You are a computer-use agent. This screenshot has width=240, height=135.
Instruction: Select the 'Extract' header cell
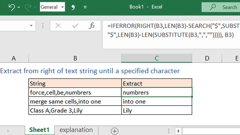click(x=157, y=83)
